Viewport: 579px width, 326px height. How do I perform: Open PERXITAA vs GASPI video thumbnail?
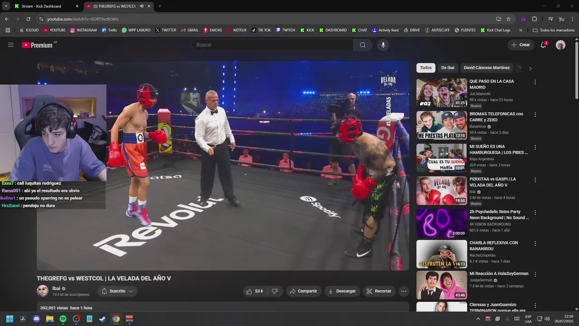pyautogui.click(x=441, y=191)
